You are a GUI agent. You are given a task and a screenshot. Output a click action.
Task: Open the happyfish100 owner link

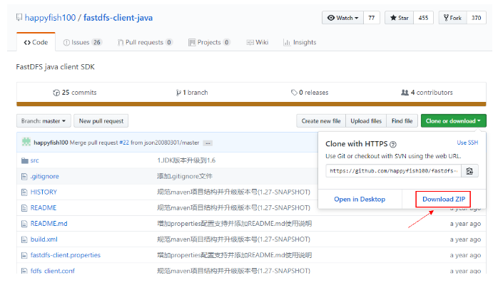(x=50, y=18)
